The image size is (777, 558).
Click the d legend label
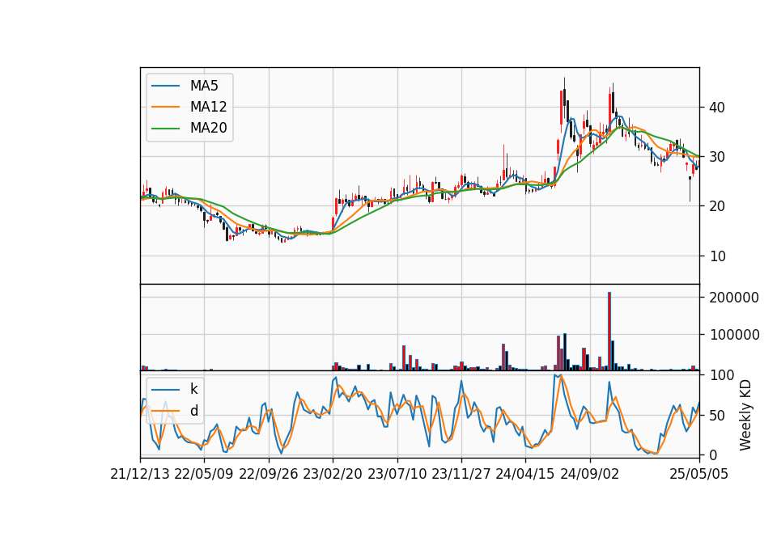pos(193,411)
